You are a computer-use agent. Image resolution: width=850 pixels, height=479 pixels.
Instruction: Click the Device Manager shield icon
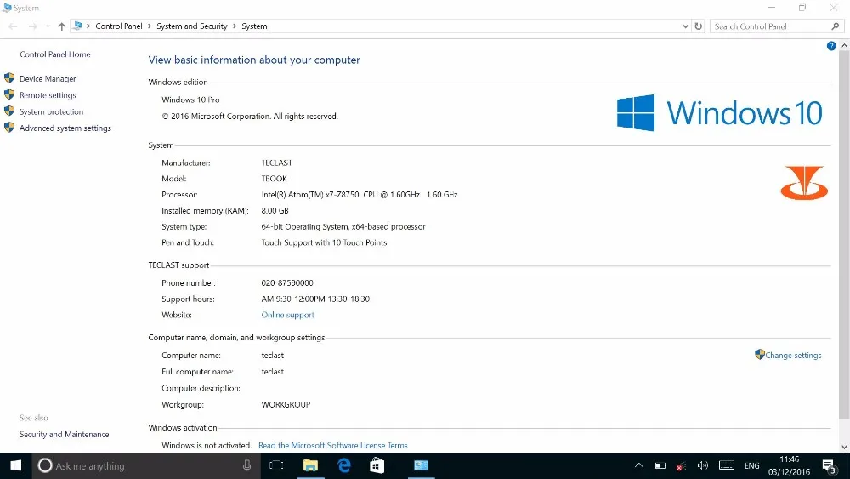click(x=9, y=78)
